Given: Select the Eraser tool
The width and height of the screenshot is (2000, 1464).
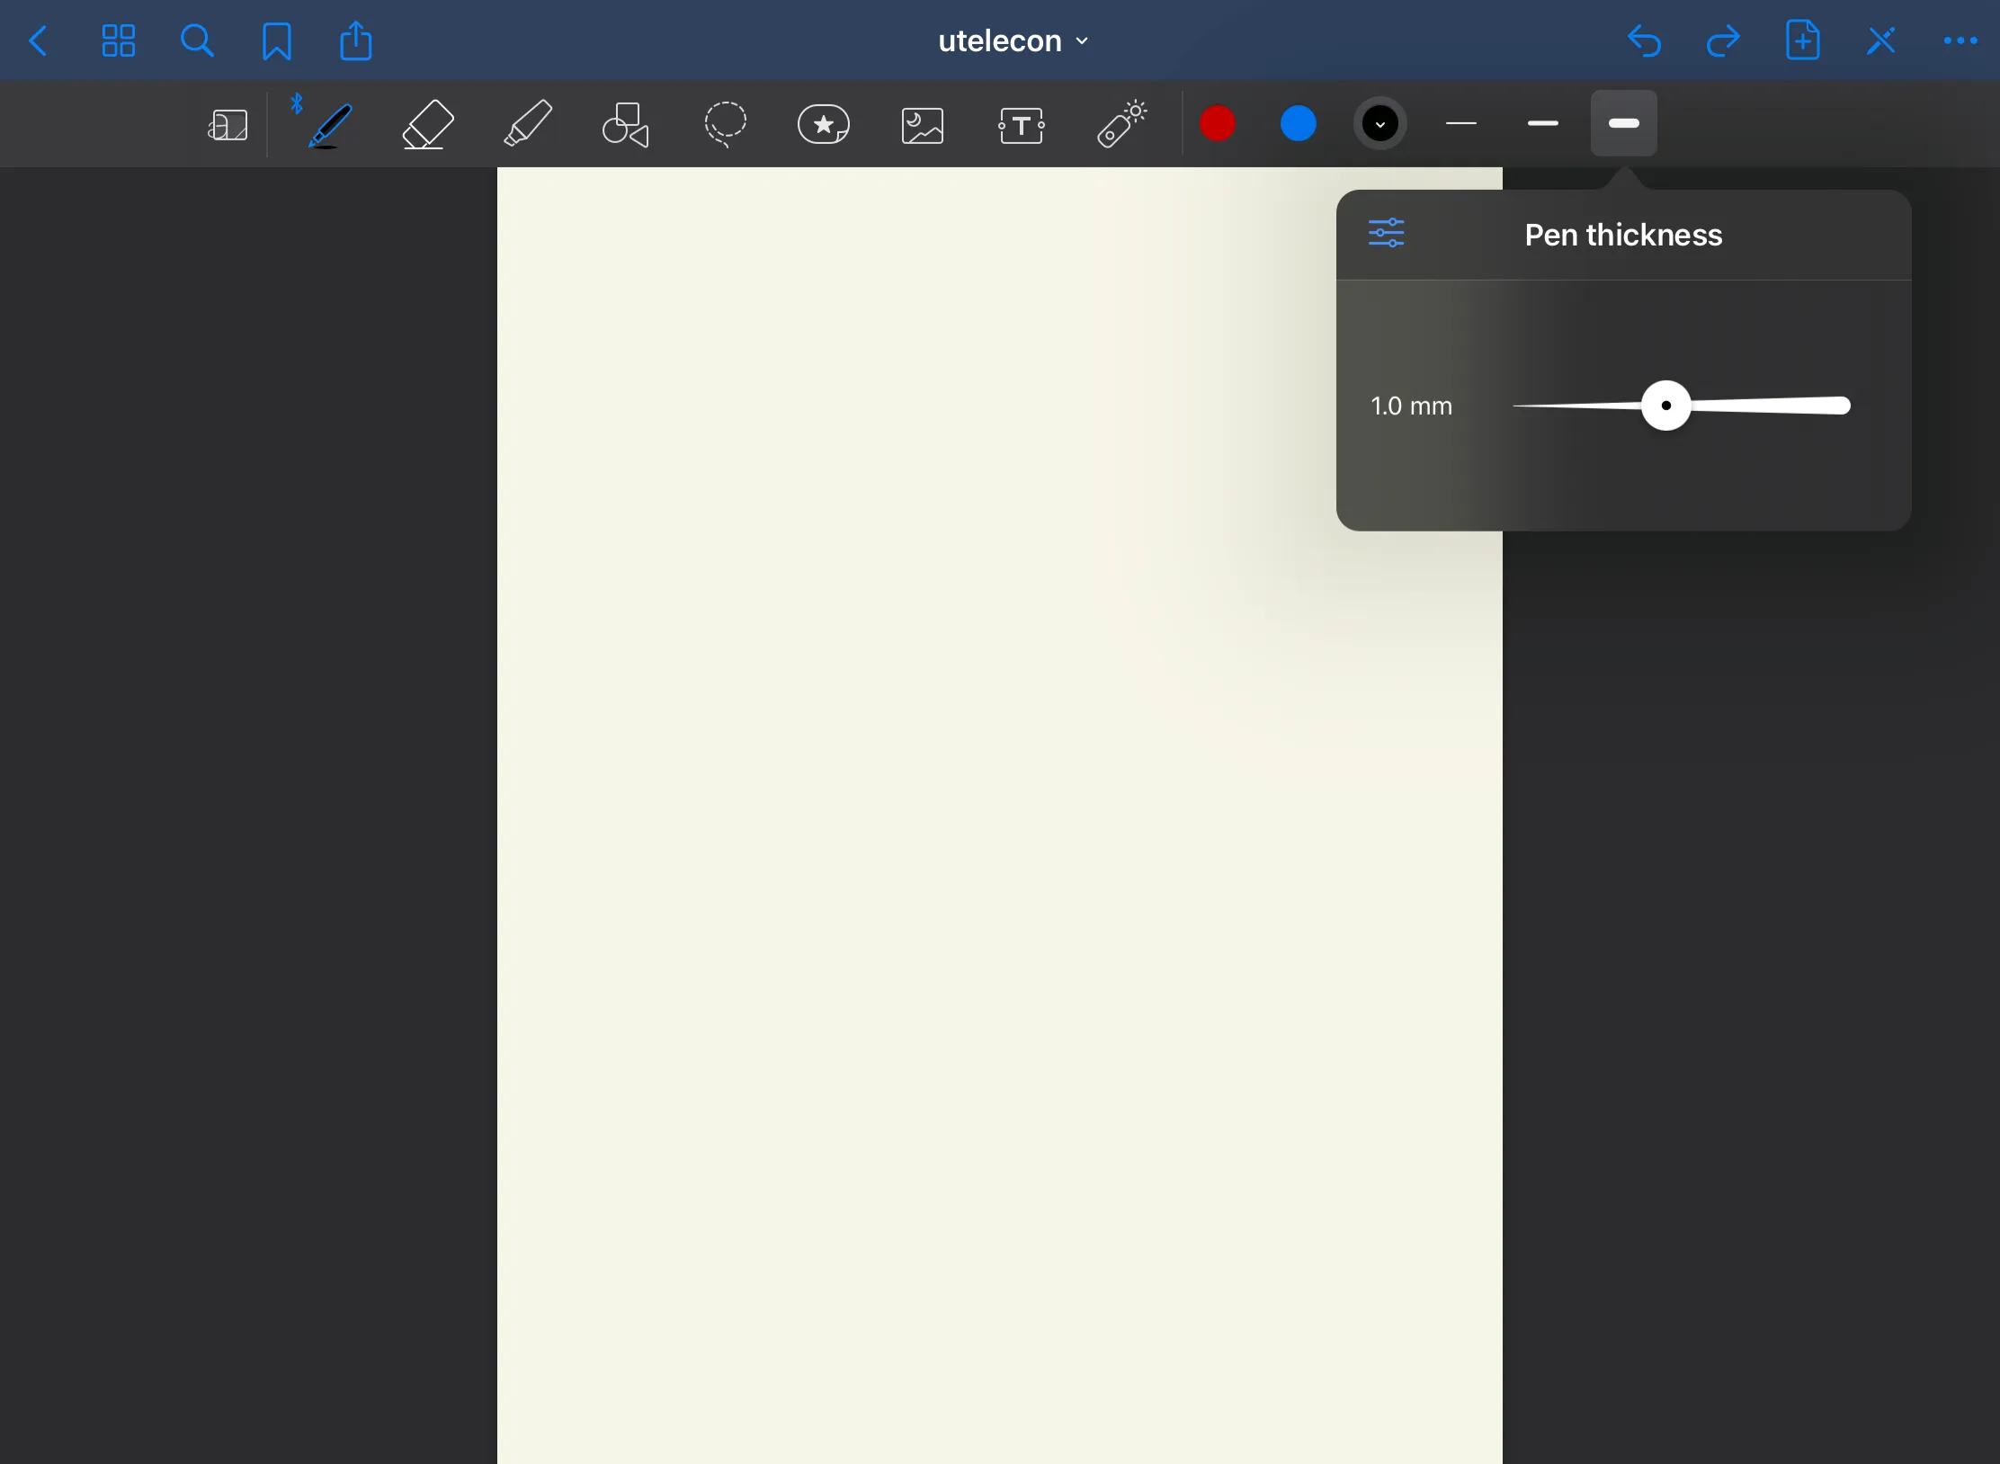Looking at the screenshot, I should tap(427, 124).
